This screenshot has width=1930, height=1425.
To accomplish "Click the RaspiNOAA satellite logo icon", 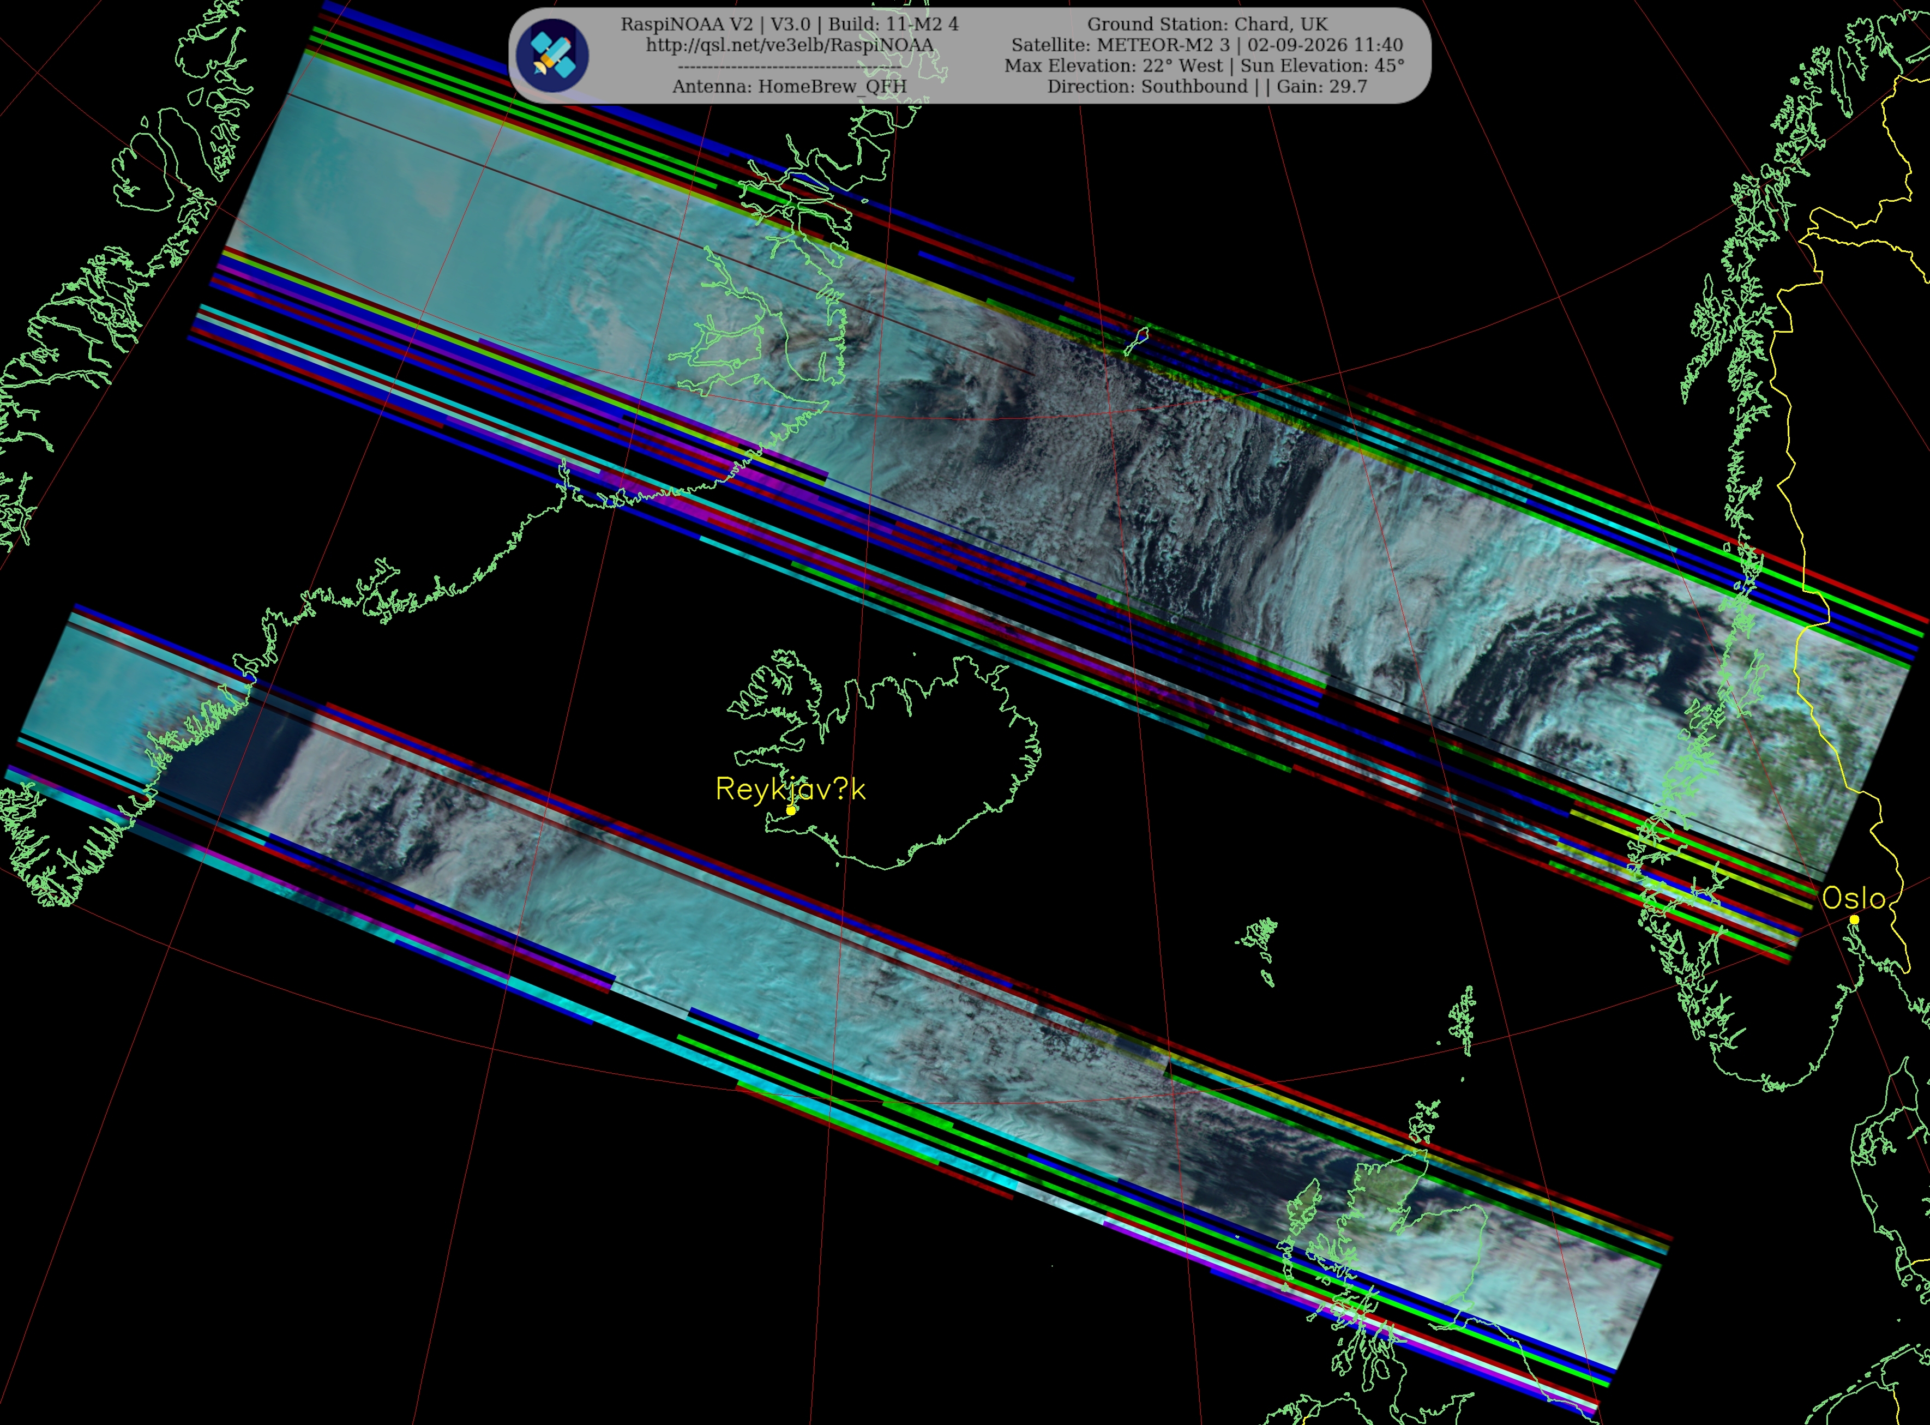I will click(x=552, y=55).
